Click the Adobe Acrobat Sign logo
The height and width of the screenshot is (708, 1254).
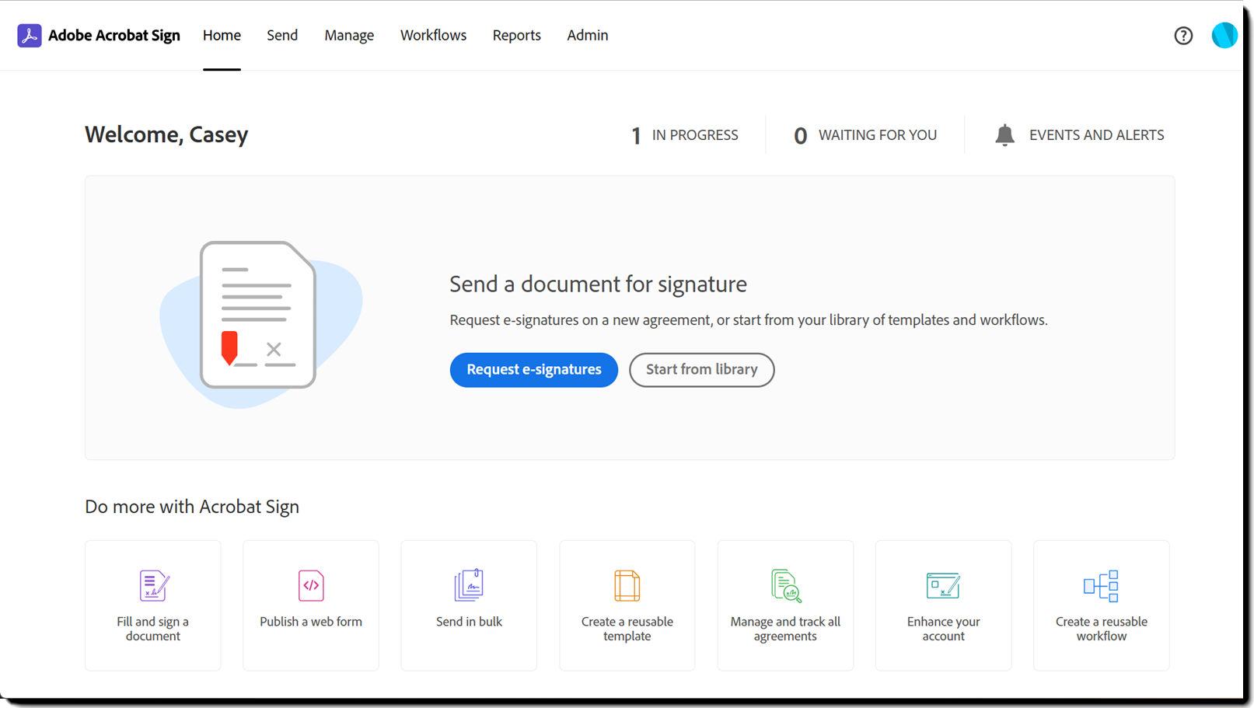coord(99,35)
